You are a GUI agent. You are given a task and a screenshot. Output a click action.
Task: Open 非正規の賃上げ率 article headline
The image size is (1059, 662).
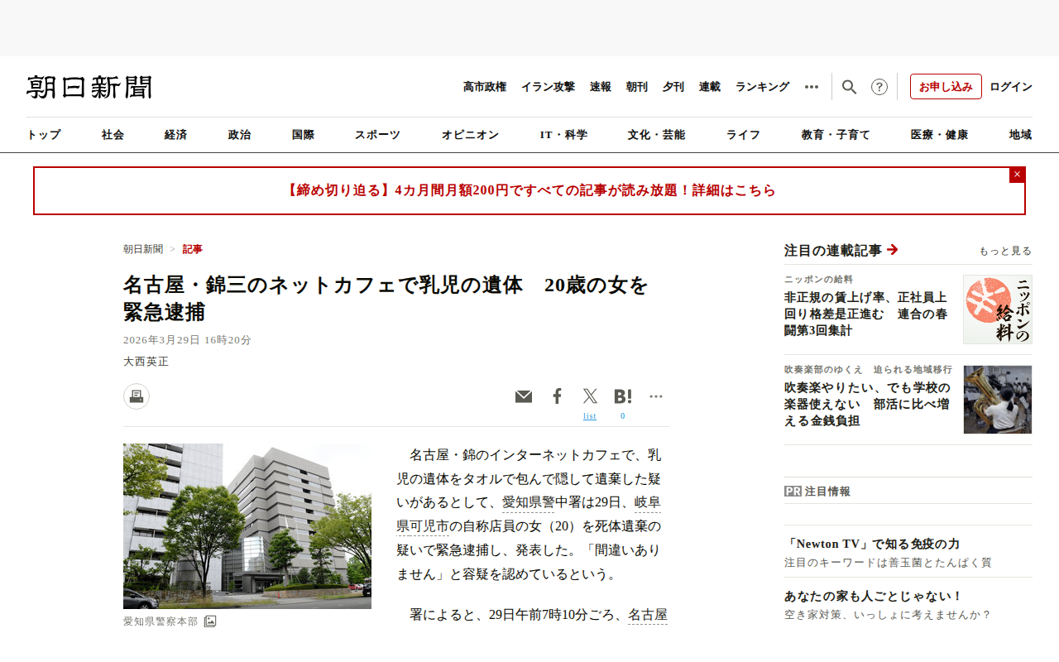click(x=866, y=314)
